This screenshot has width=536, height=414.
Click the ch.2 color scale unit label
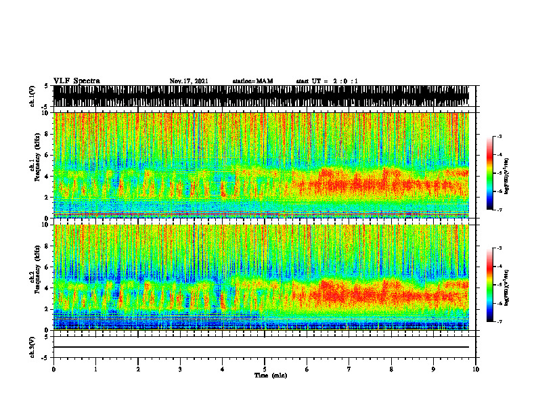point(507,287)
